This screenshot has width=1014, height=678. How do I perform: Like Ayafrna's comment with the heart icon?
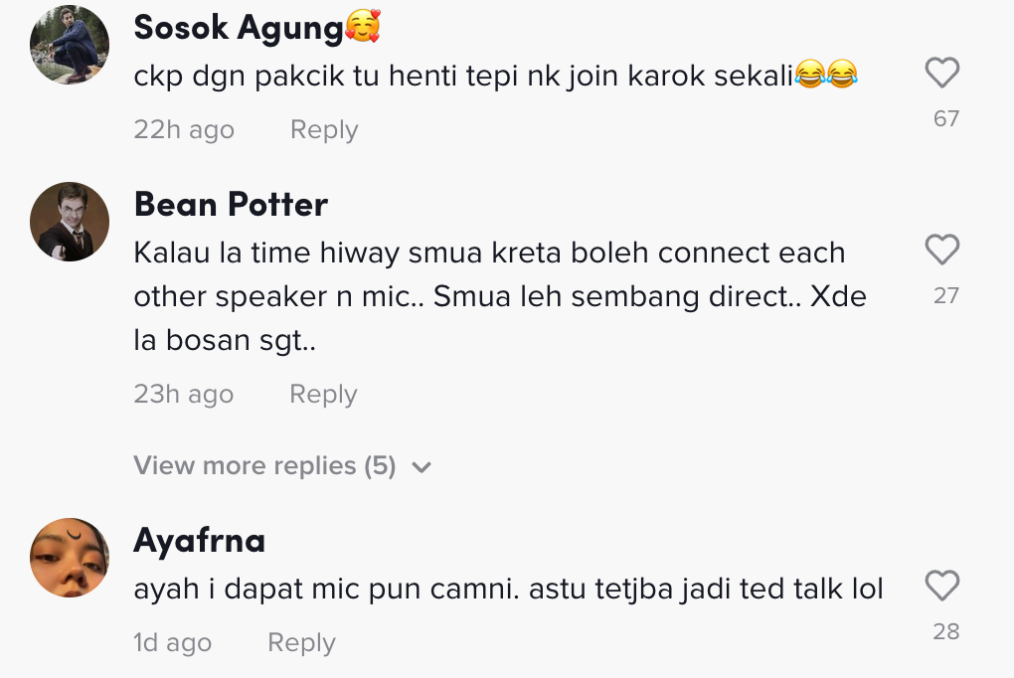(x=941, y=586)
